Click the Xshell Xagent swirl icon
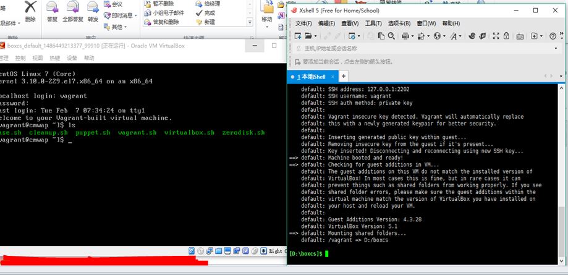 point(472,36)
